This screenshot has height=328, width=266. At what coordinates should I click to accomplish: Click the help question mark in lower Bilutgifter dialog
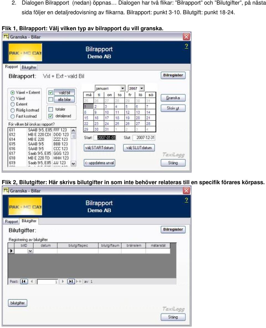coord(186,200)
